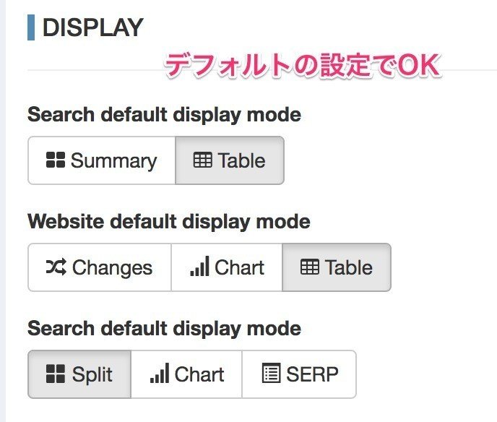The width and height of the screenshot is (497, 422).
Task: Click the pink Japanese annotation text
Action: point(301,67)
